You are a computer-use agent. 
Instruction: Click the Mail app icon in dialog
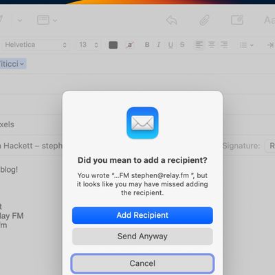pyautogui.click(x=142, y=123)
